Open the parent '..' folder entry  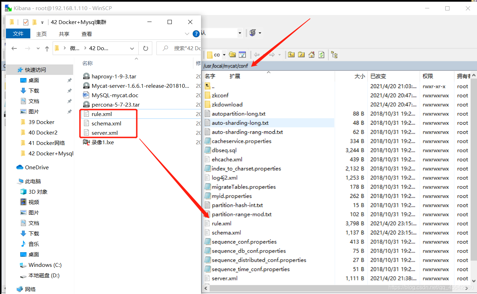coord(209,86)
